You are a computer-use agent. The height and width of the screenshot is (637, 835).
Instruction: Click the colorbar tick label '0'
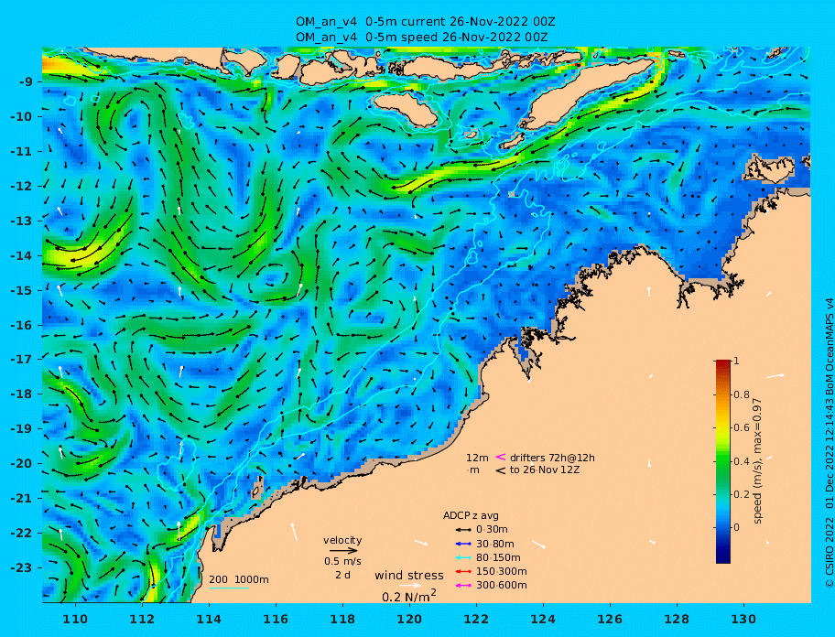[x=736, y=527]
